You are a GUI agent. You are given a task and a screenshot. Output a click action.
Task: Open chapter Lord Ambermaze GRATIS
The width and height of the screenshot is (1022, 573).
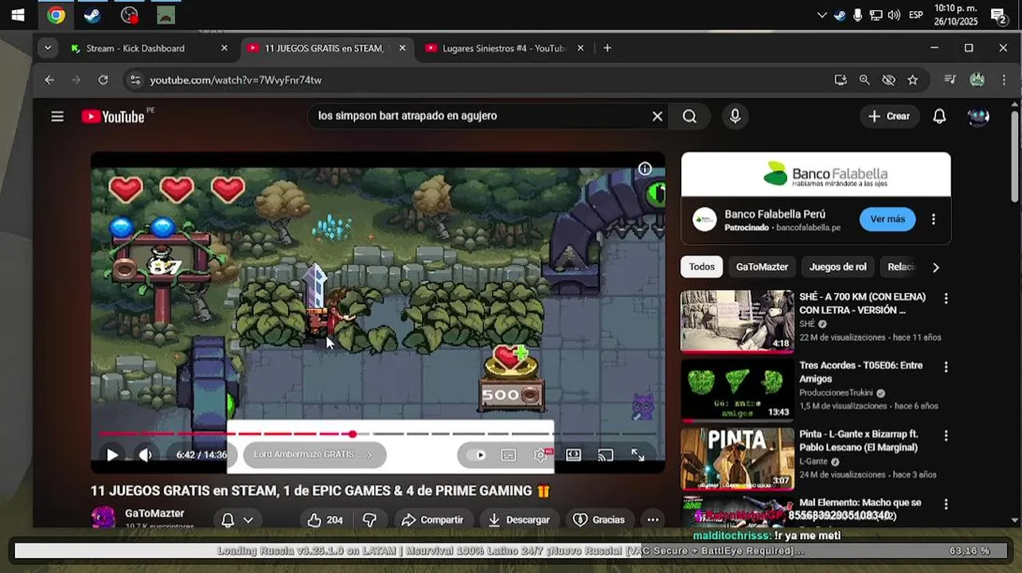click(314, 454)
